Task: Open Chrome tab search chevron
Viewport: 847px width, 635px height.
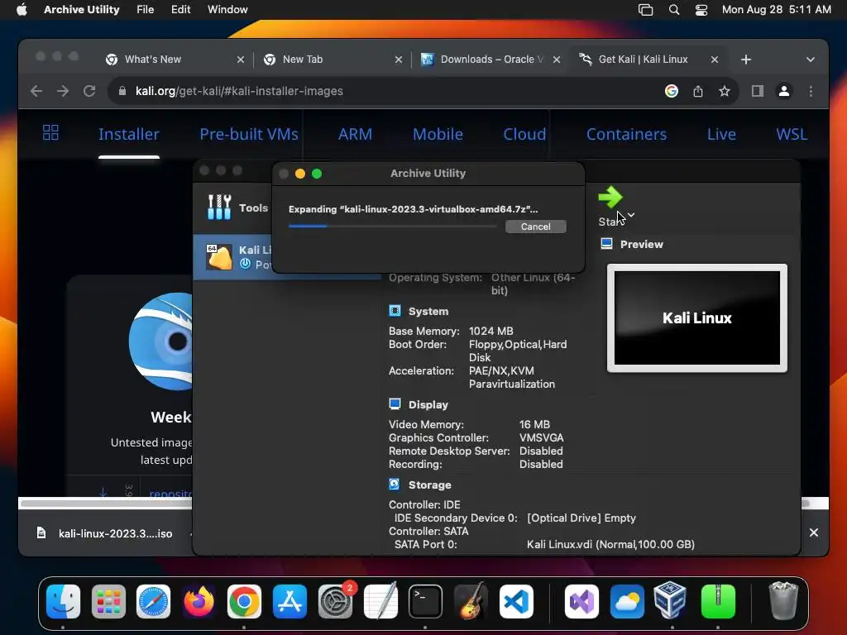Action: point(811,60)
